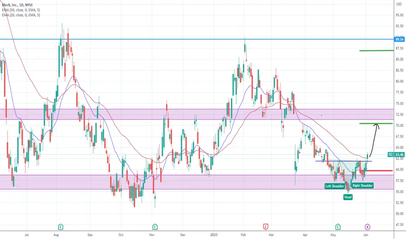Click the 52.50 price axis label
Image resolution: width=406 pixels, height=239 pixels.
point(399,202)
